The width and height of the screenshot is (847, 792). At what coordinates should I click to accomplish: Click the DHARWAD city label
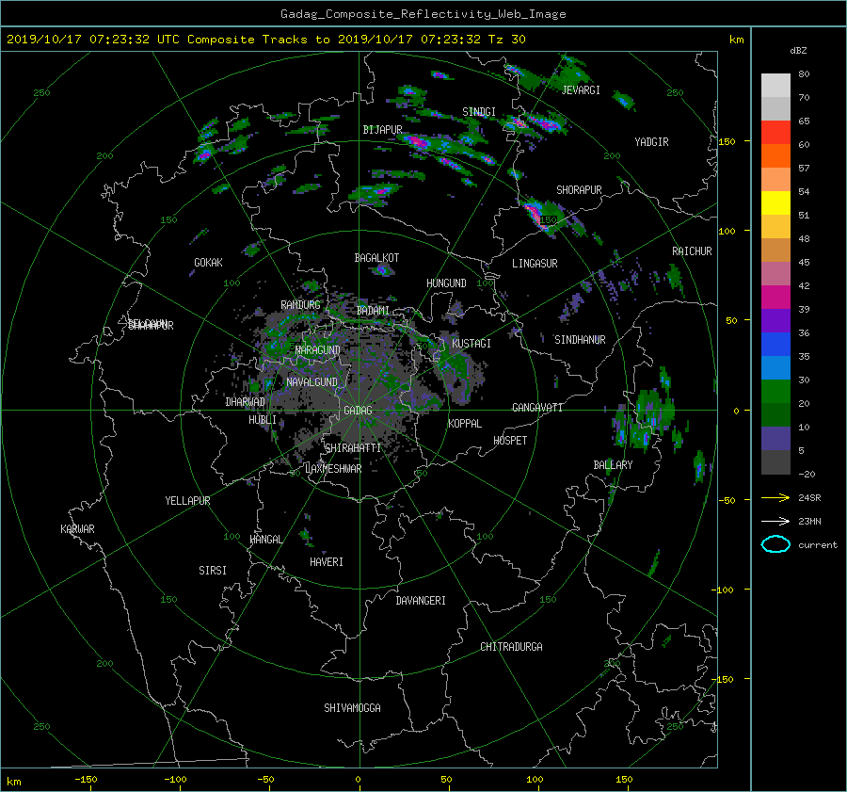pos(245,402)
